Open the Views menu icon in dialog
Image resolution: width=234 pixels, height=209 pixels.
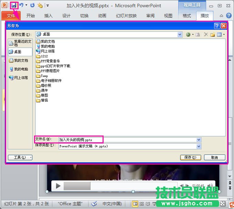click(x=219, y=35)
